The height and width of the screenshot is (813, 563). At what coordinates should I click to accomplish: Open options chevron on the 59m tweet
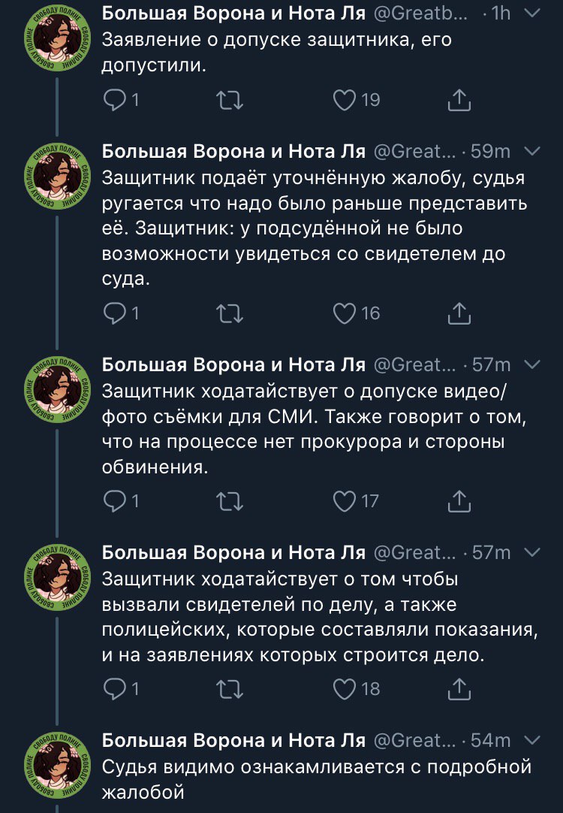[x=531, y=152]
